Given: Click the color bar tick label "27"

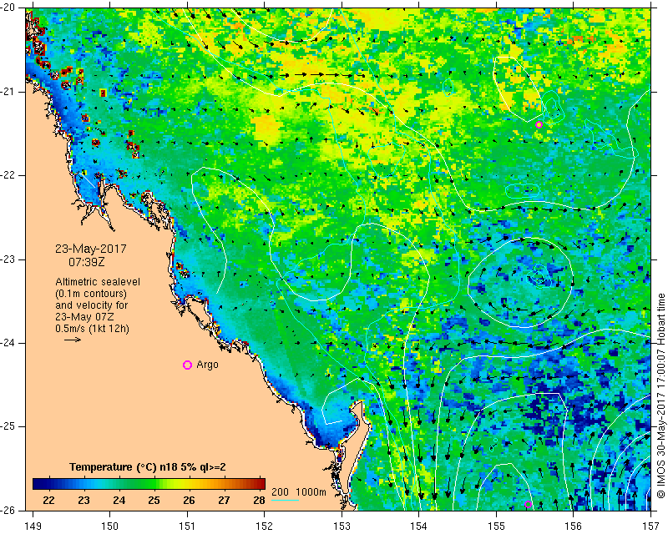Looking at the screenshot, I should (224, 501).
